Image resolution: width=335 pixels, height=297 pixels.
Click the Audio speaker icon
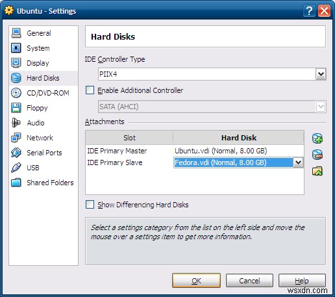coord(16,123)
